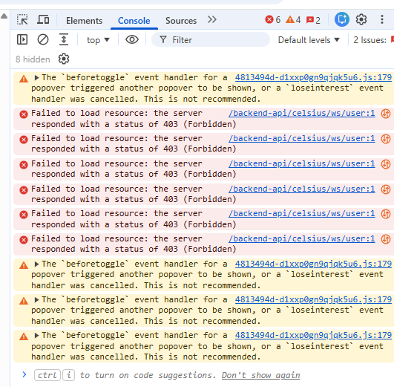Switch to the Sources tab
Screen dimensions: 394x387
(181, 21)
